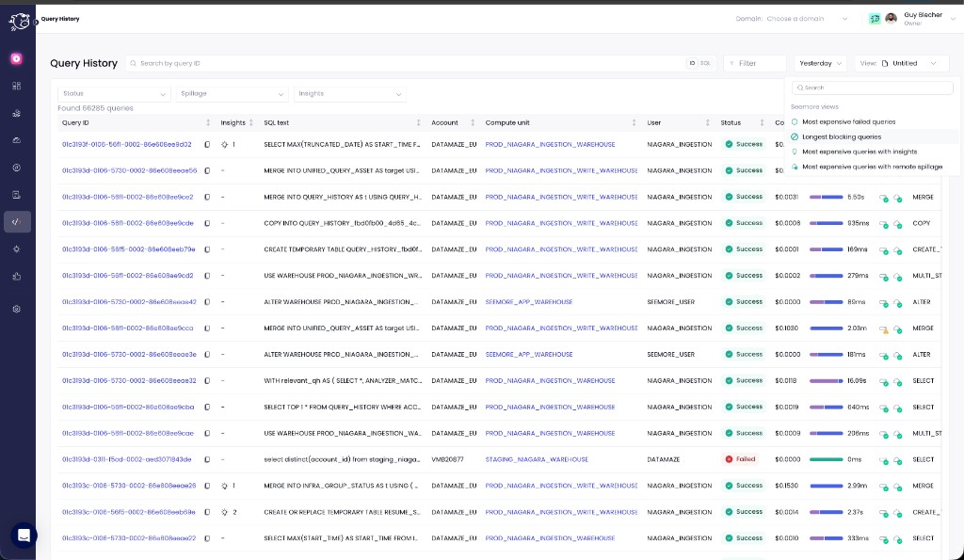
Task: Expand the Status filter dropdown
Action: click(x=113, y=94)
